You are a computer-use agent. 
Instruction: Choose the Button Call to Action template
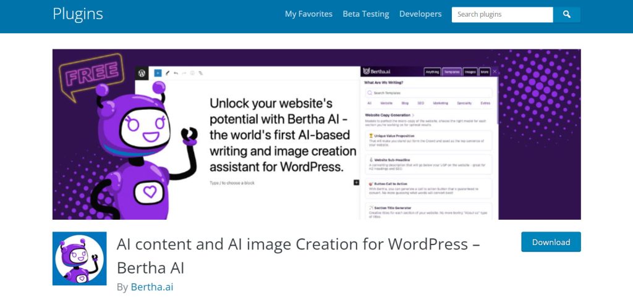point(429,188)
